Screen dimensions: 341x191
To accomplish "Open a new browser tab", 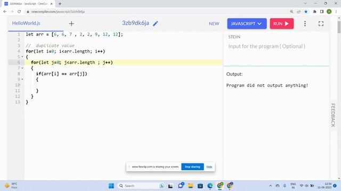I will coord(60,4).
